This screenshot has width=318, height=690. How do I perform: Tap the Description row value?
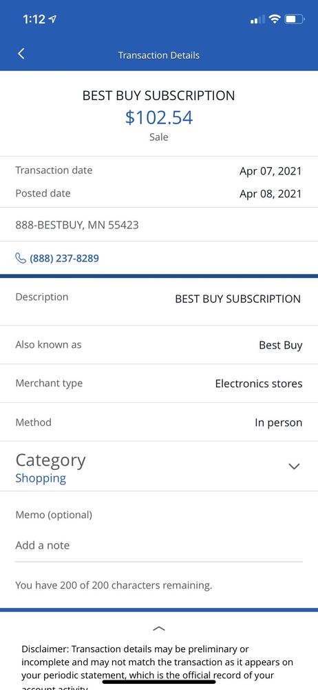click(237, 299)
